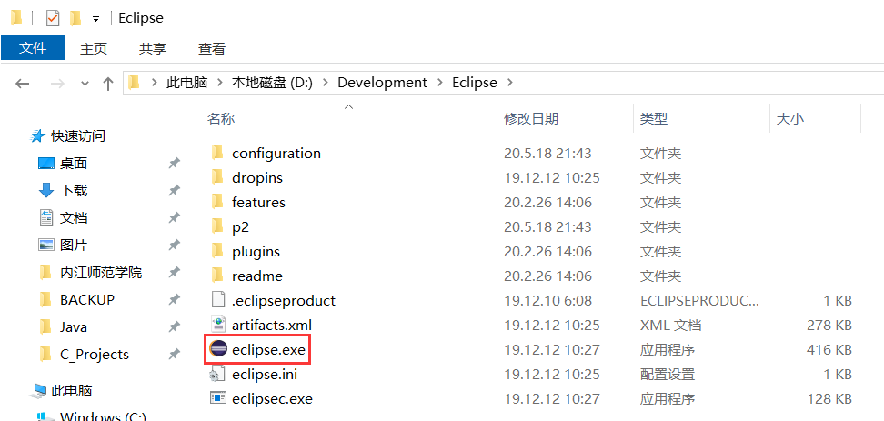Click date 19.12.10 6:08 of .eclipseproduct

click(x=547, y=300)
